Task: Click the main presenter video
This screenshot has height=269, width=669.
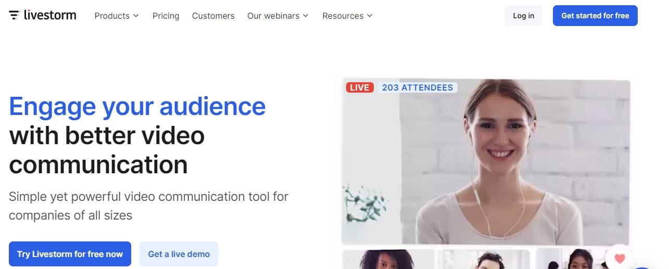Action: (x=486, y=162)
